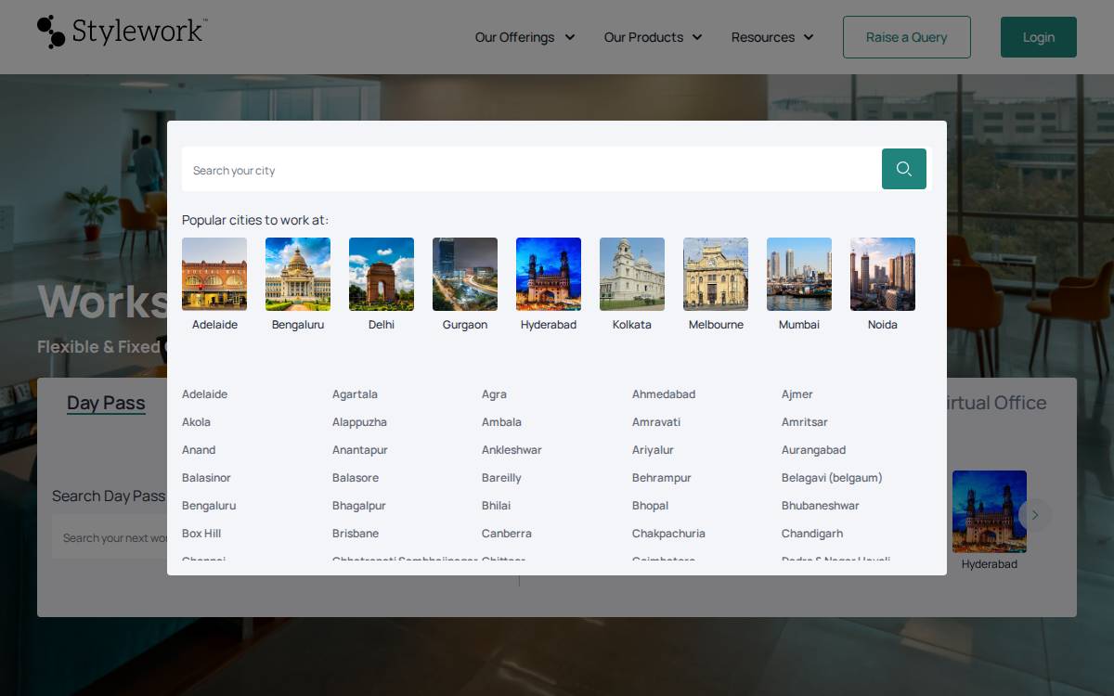Pick Amravati in the city list
Screen dimensions: 1114x696
(656, 422)
